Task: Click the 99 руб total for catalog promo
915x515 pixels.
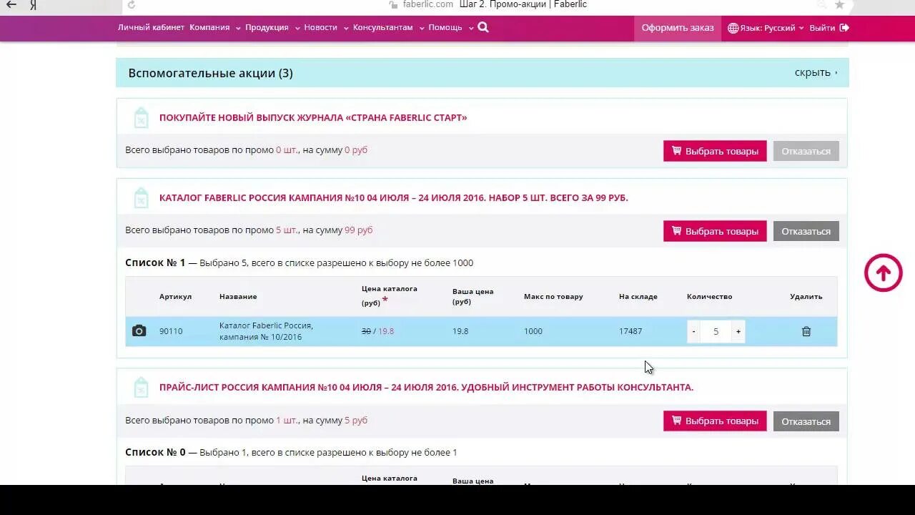Action: click(x=359, y=230)
